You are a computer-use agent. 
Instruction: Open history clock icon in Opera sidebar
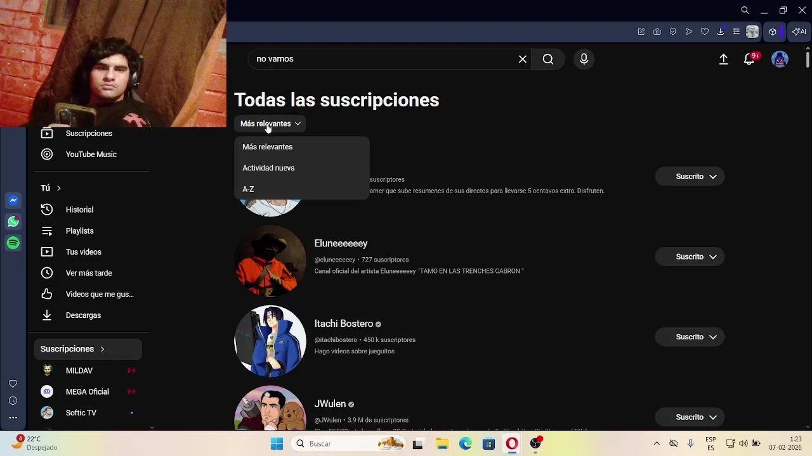point(13,401)
